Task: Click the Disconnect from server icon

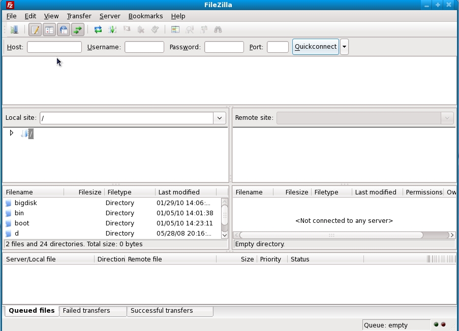Action: [x=141, y=29]
